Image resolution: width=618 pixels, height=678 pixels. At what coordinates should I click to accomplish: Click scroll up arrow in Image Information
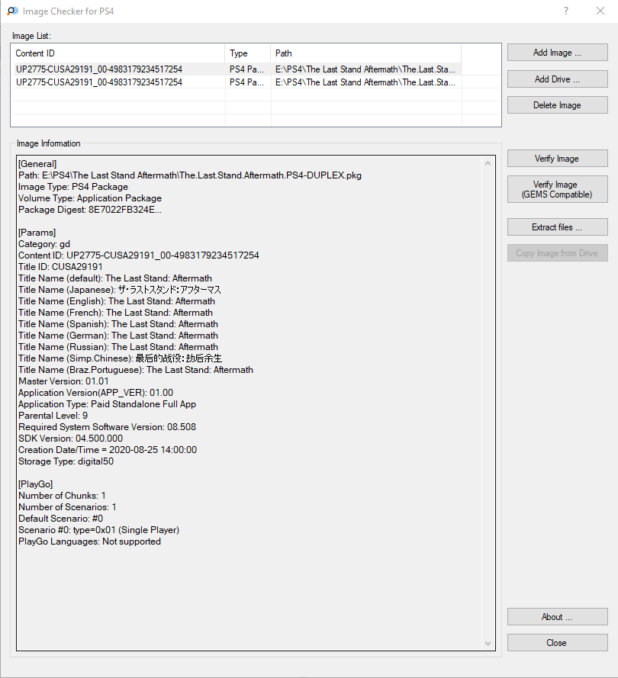click(488, 163)
